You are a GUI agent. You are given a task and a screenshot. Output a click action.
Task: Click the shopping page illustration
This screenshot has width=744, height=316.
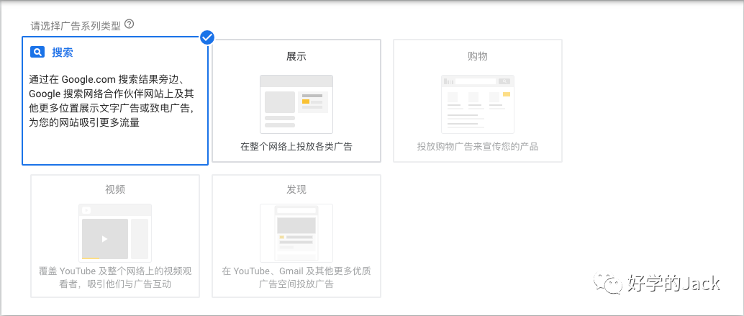[x=477, y=104]
